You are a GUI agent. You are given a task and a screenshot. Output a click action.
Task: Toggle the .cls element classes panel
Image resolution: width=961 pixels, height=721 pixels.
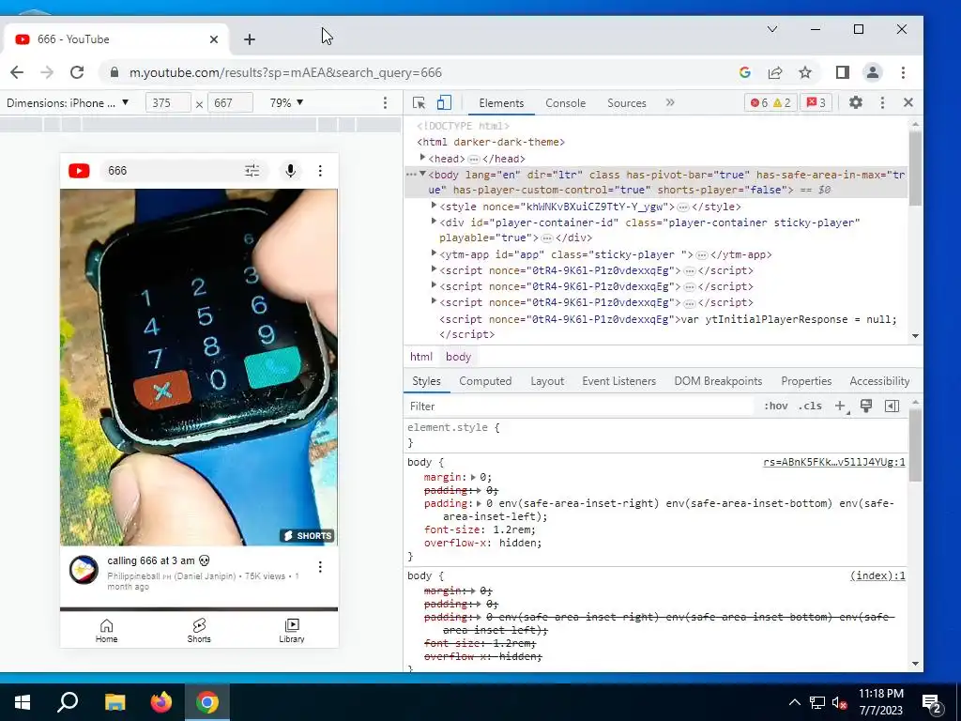810,406
